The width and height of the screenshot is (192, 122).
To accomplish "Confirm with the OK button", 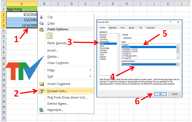I will (x=160, y=94).
